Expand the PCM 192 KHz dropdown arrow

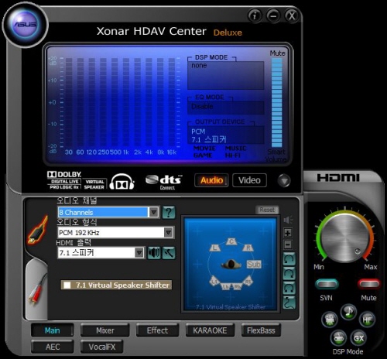click(168, 232)
